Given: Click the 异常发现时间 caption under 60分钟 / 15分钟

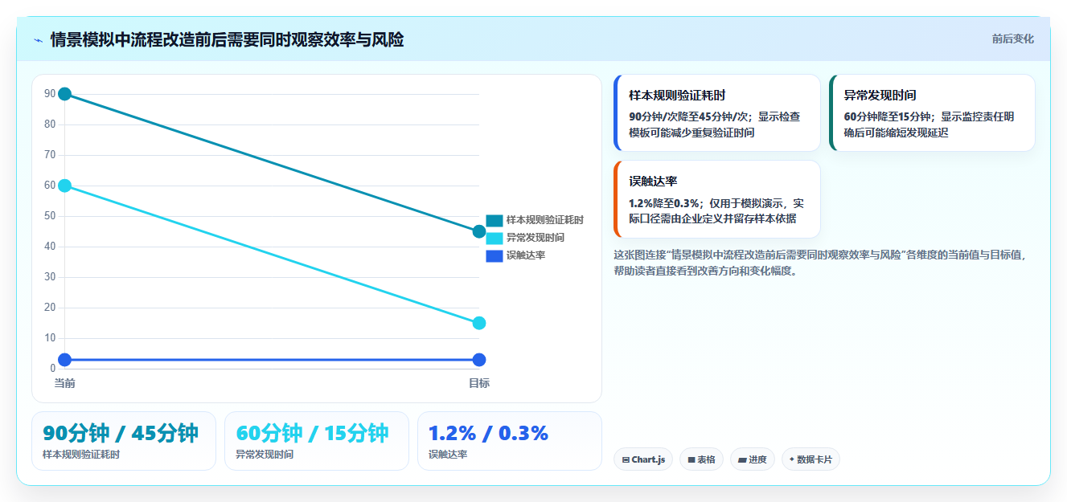Looking at the screenshot, I should coord(265,455).
